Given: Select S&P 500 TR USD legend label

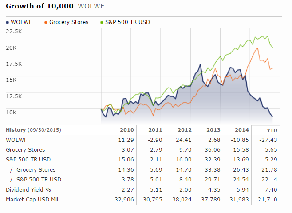Looking at the screenshot, I should point(127,22).
